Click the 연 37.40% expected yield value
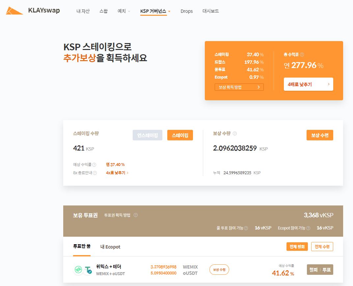The image size is (353, 286). point(115,165)
